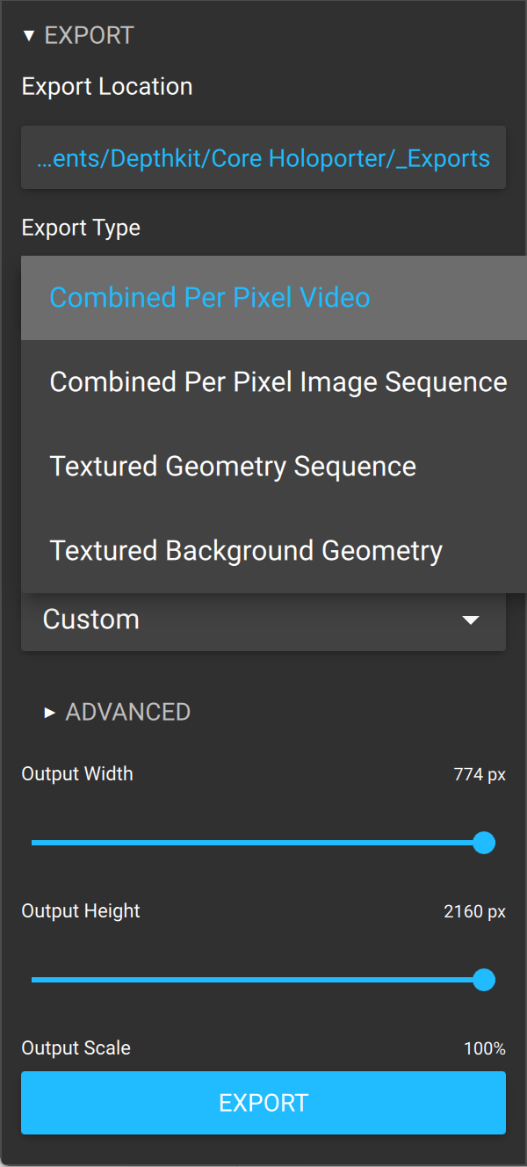Select Combined Per Pixel Video option
The width and height of the screenshot is (527, 1167).
pyautogui.click(x=210, y=298)
